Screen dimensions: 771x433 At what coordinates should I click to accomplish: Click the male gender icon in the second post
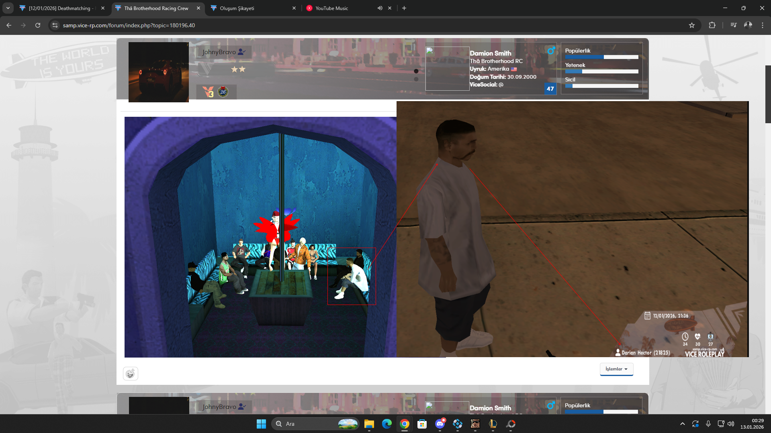point(551,405)
